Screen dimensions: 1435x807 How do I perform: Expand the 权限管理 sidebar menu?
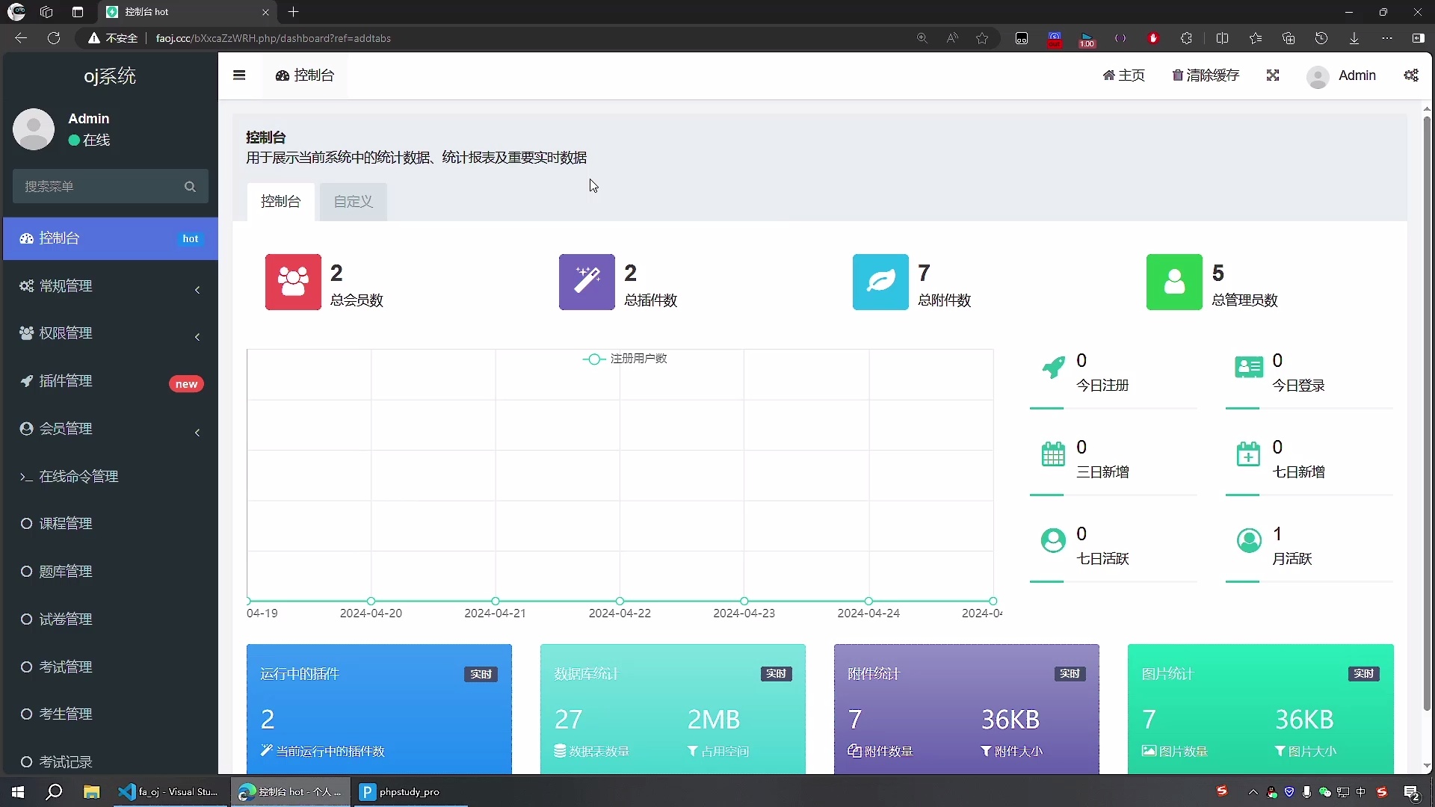[111, 333]
